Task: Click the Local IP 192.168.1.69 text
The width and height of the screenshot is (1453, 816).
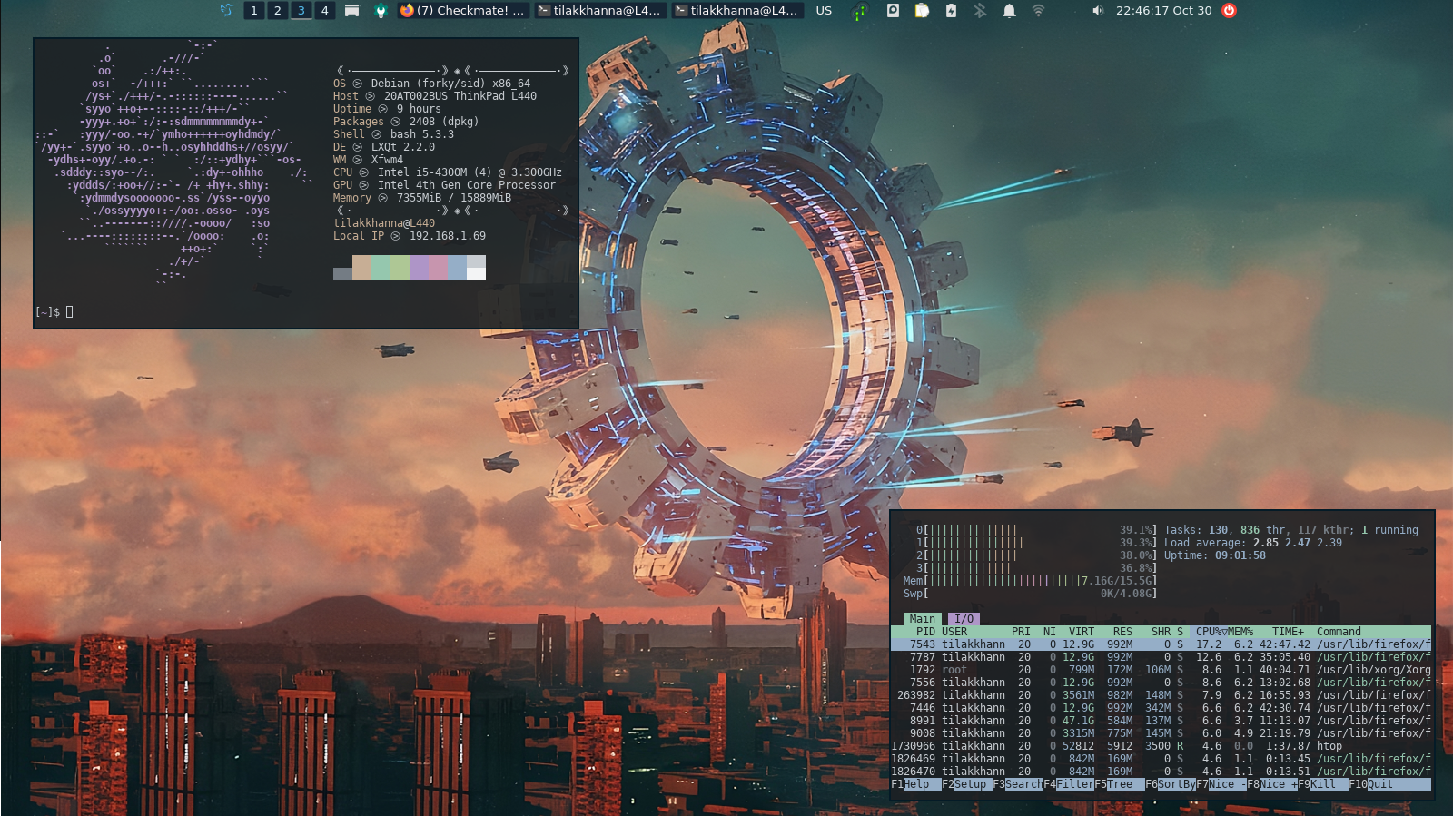Action: point(410,236)
